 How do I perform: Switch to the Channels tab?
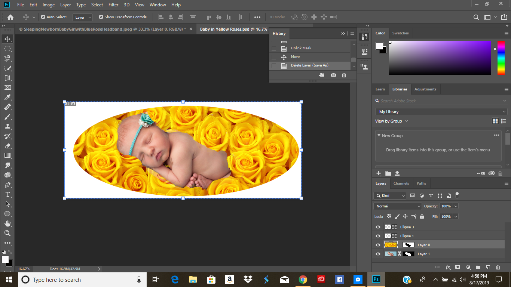[401, 183]
